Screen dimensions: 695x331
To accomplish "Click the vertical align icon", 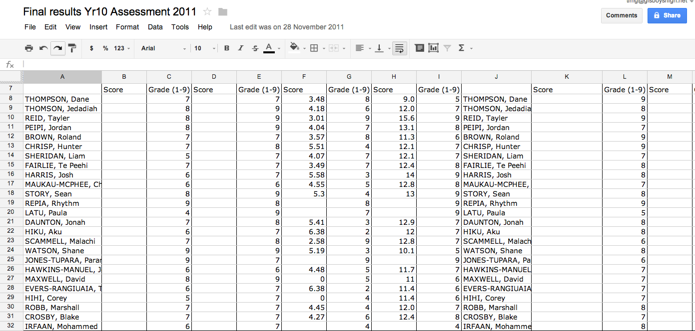I will [379, 48].
